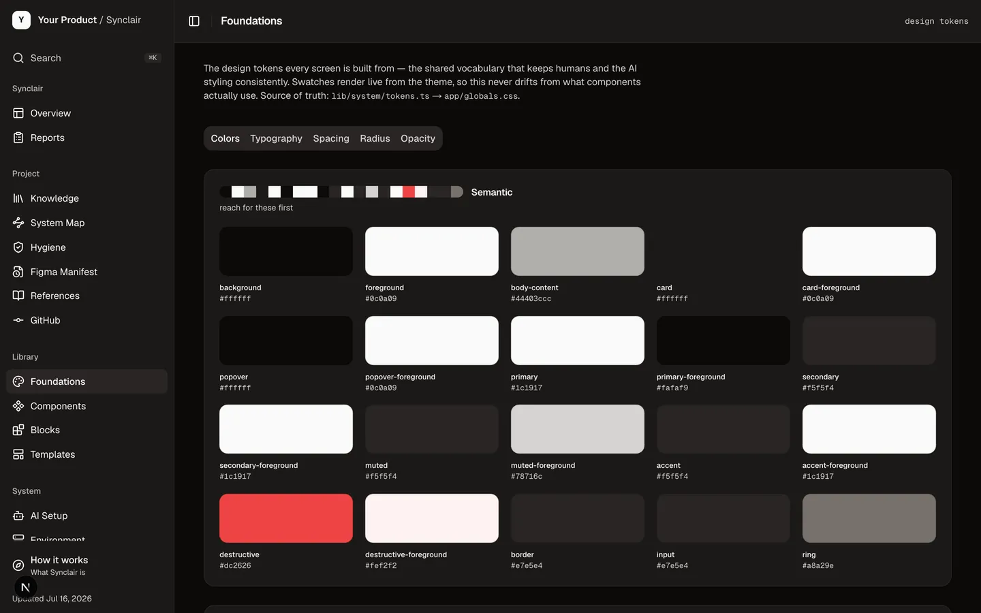Click the muted-foreground hex #78716c
Screen dimensions: 981x613
pos(527,477)
